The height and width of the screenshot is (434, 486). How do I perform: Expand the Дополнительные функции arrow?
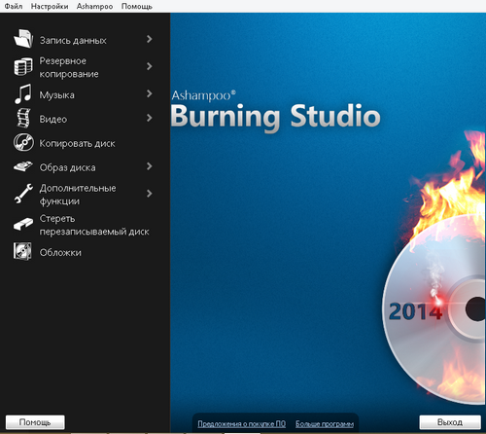point(149,194)
